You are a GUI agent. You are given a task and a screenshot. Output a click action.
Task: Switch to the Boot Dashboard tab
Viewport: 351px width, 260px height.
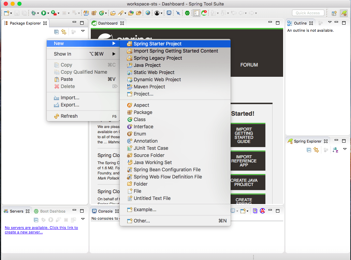pos(50,211)
